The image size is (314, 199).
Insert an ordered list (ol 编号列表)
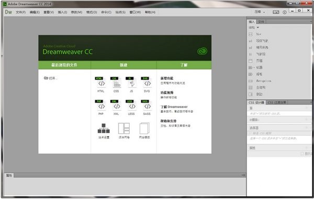tap(259, 48)
